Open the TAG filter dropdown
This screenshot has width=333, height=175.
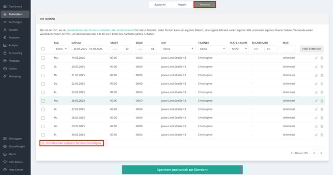[61, 49]
